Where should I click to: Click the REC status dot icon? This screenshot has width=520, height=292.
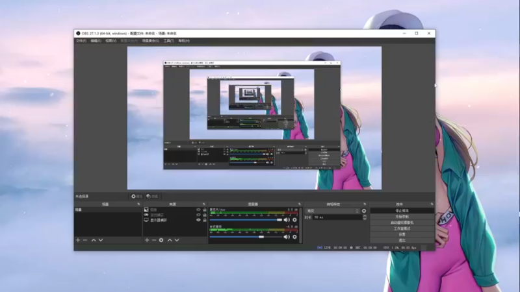coord(351,248)
